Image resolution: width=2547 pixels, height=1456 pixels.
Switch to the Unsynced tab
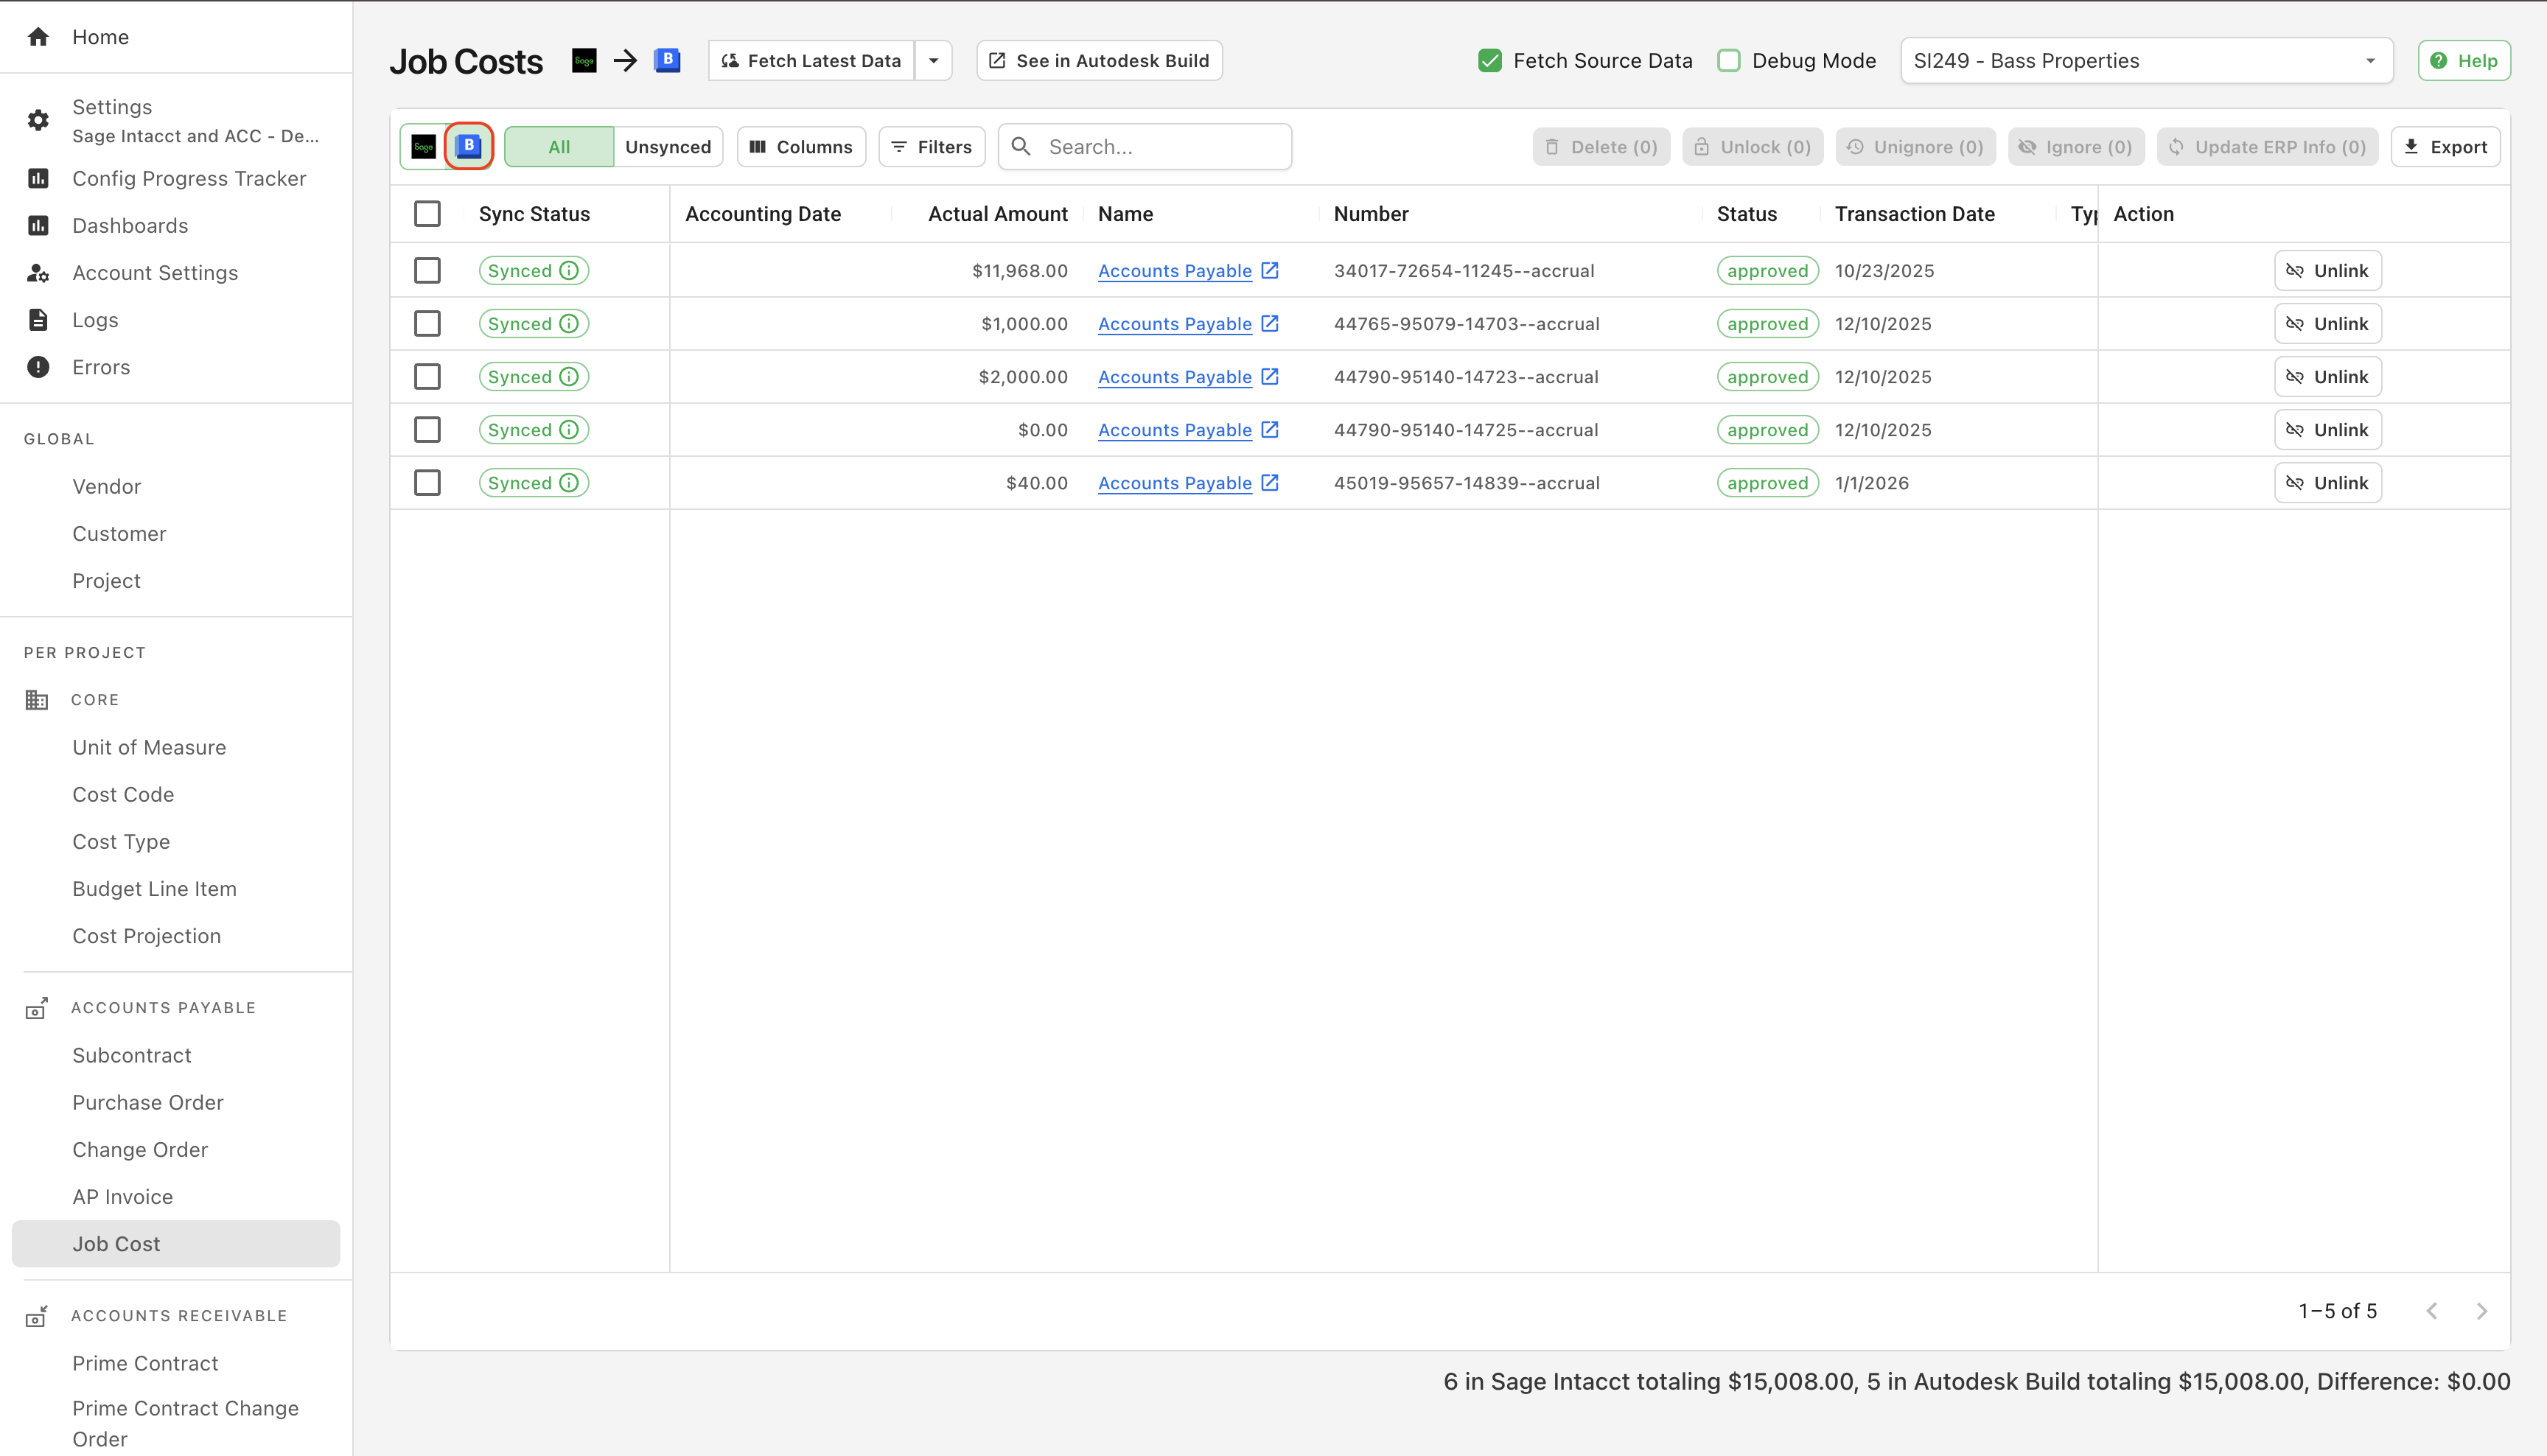point(667,147)
